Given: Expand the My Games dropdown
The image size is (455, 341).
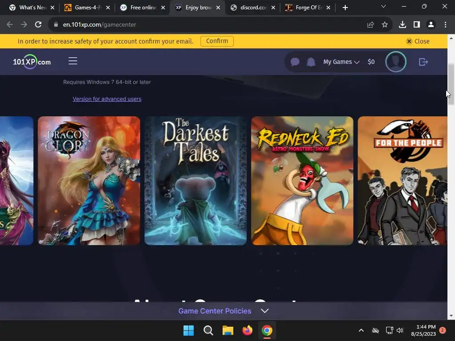Looking at the screenshot, I should tap(341, 62).
